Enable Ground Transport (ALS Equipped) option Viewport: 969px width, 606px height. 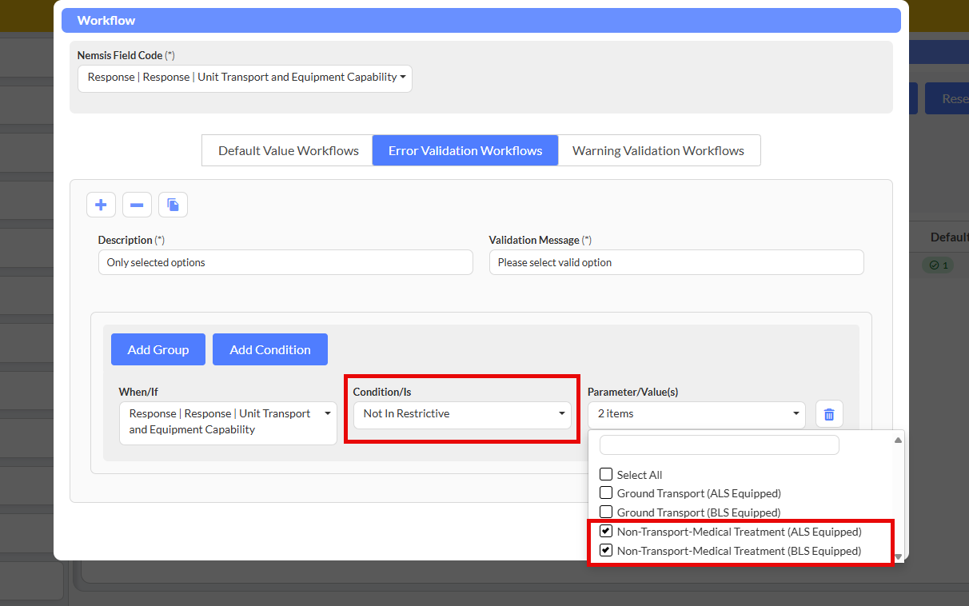pyautogui.click(x=606, y=493)
